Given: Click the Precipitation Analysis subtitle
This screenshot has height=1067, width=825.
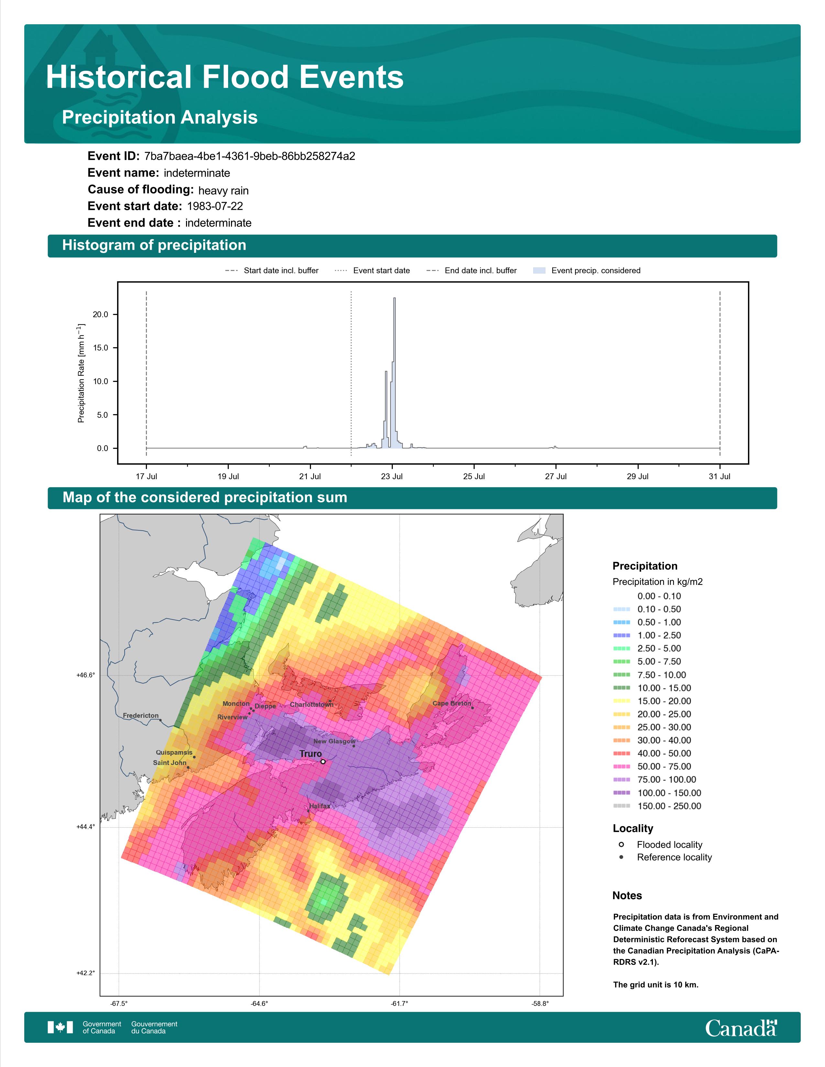Looking at the screenshot, I should coord(160,117).
